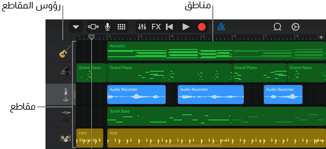The height and width of the screenshot is (149, 326).
Task: Select the Synth Bass keyboard track
Action: click(x=65, y=117)
